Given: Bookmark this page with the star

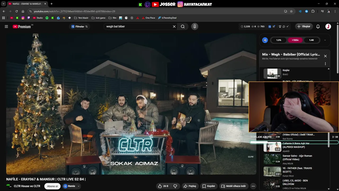Looking at the screenshot, I should [291, 11].
